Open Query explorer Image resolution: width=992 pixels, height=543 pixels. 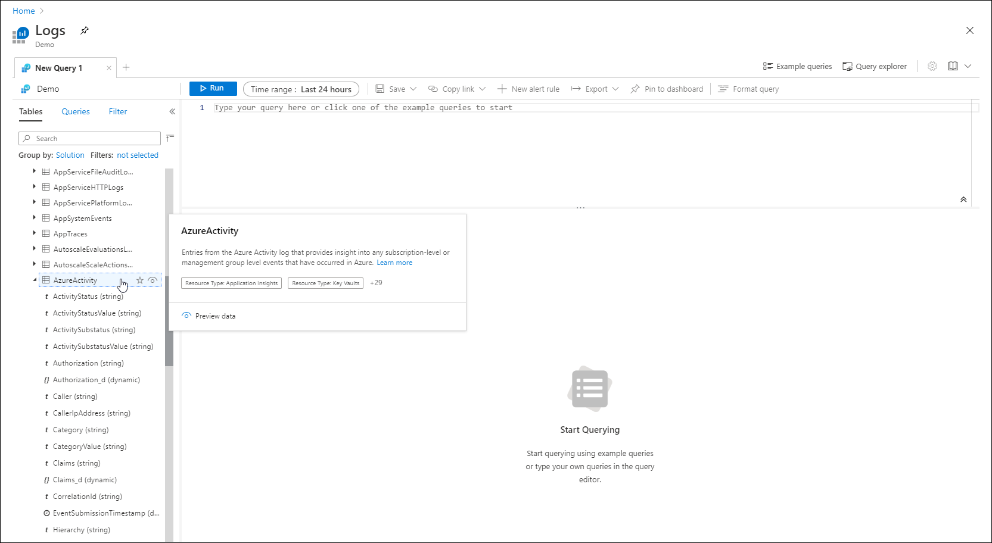coord(875,66)
